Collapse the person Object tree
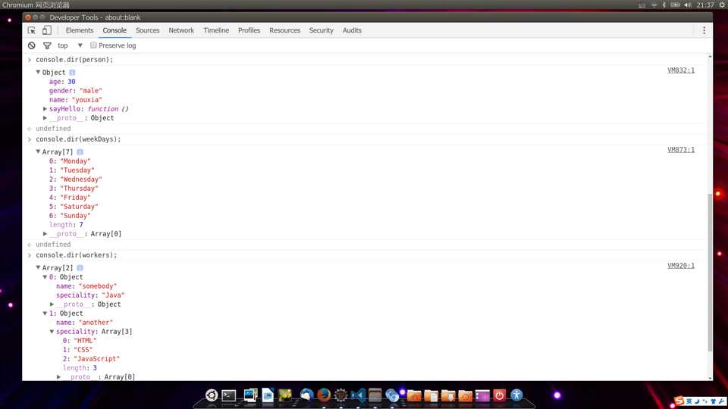This screenshot has width=728, height=409. coord(38,73)
